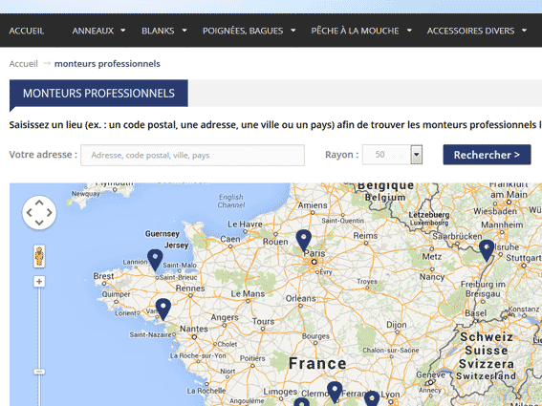Click the Brest label on the map
The image size is (542, 406).
103,276
